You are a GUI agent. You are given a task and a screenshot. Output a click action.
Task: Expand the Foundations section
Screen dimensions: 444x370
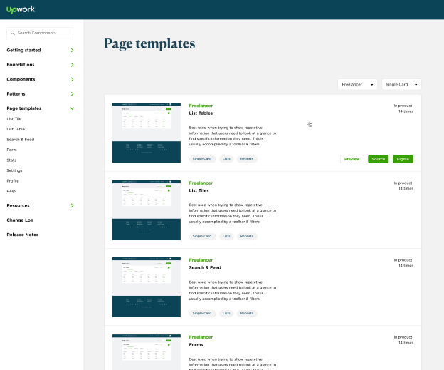click(72, 65)
